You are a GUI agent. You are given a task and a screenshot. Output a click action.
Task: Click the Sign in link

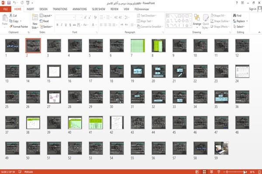(252, 9)
